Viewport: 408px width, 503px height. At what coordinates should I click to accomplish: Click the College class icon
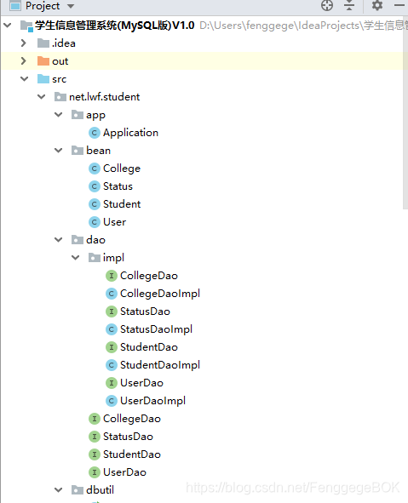click(x=95, y=169)
